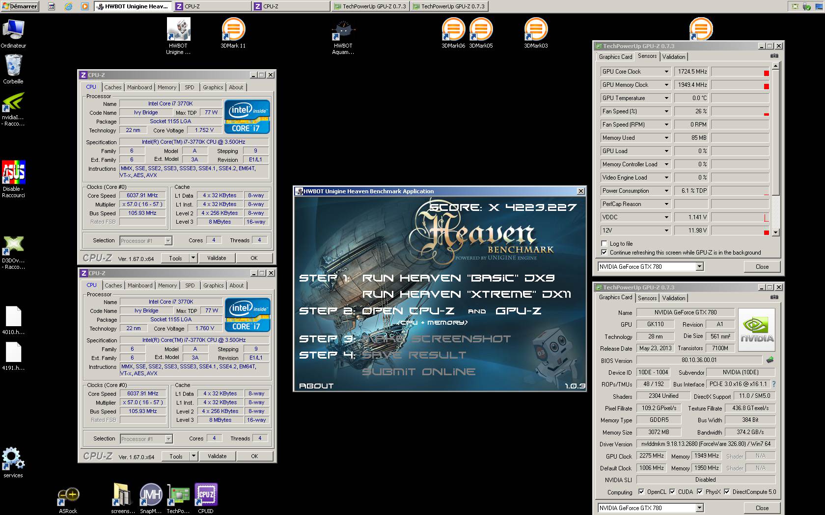The image size is (825, 515).
Task: Open the Tools dropdown arrow in lower CPU-Z
Action: click(x=193, y=456)
